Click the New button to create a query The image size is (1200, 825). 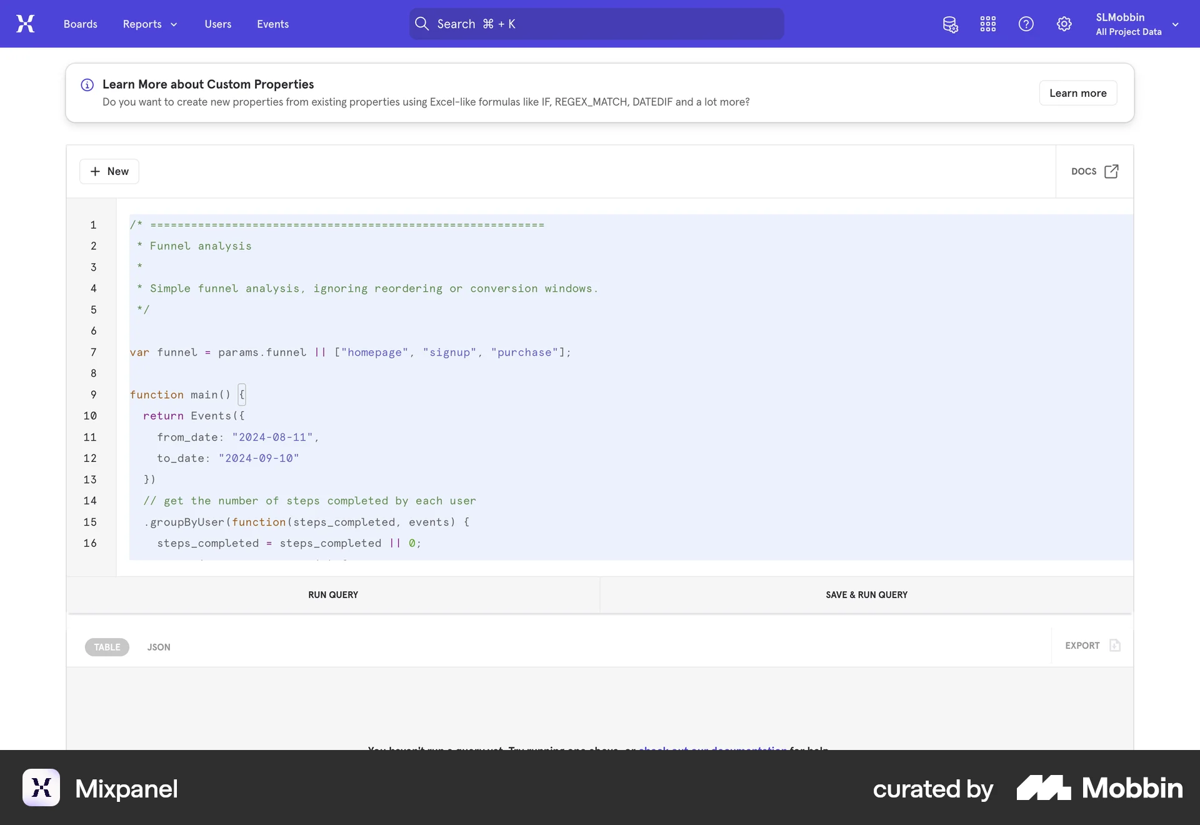[x=109, y=171]
